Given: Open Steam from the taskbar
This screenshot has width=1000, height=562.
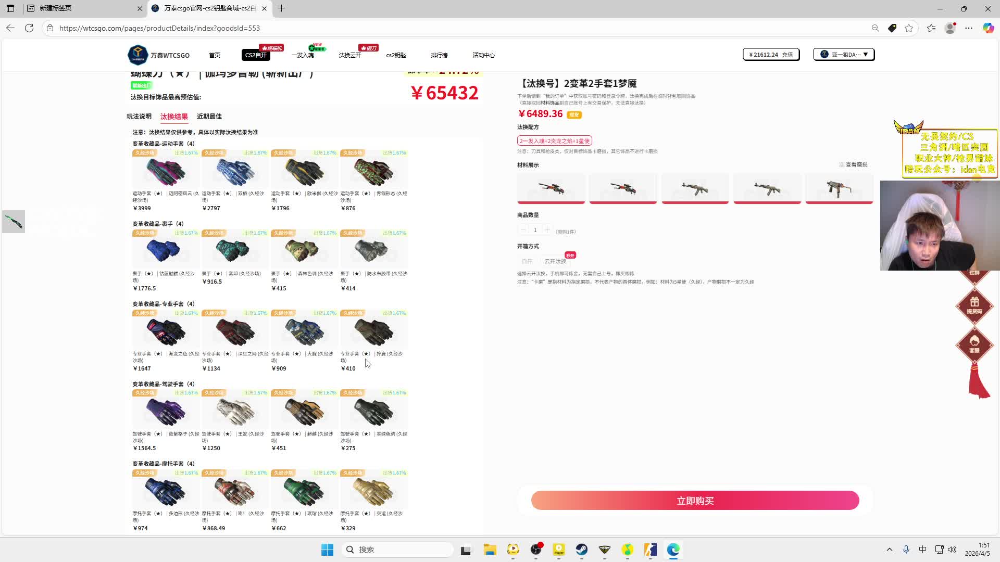Looking at the screenshot, I should 581,550.
